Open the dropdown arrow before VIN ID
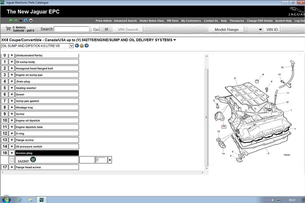Screen dimensions: 305x203 [x=260, y=30]
